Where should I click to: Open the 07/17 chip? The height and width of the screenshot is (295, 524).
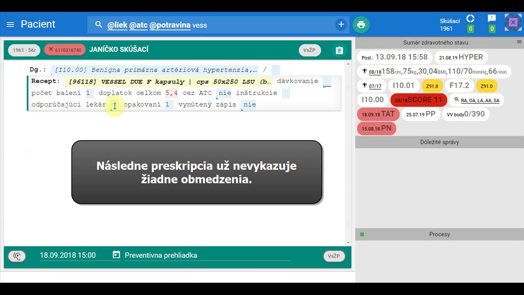coord(372,86)
